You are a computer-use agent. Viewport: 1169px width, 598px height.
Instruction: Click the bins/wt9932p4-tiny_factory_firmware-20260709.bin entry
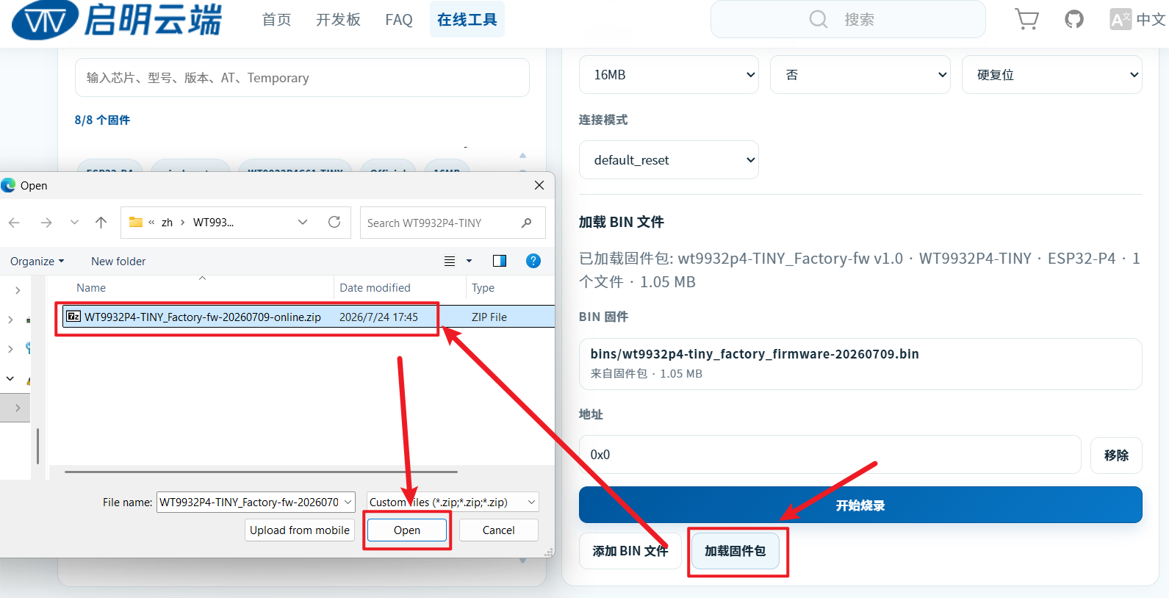(860, 364)
